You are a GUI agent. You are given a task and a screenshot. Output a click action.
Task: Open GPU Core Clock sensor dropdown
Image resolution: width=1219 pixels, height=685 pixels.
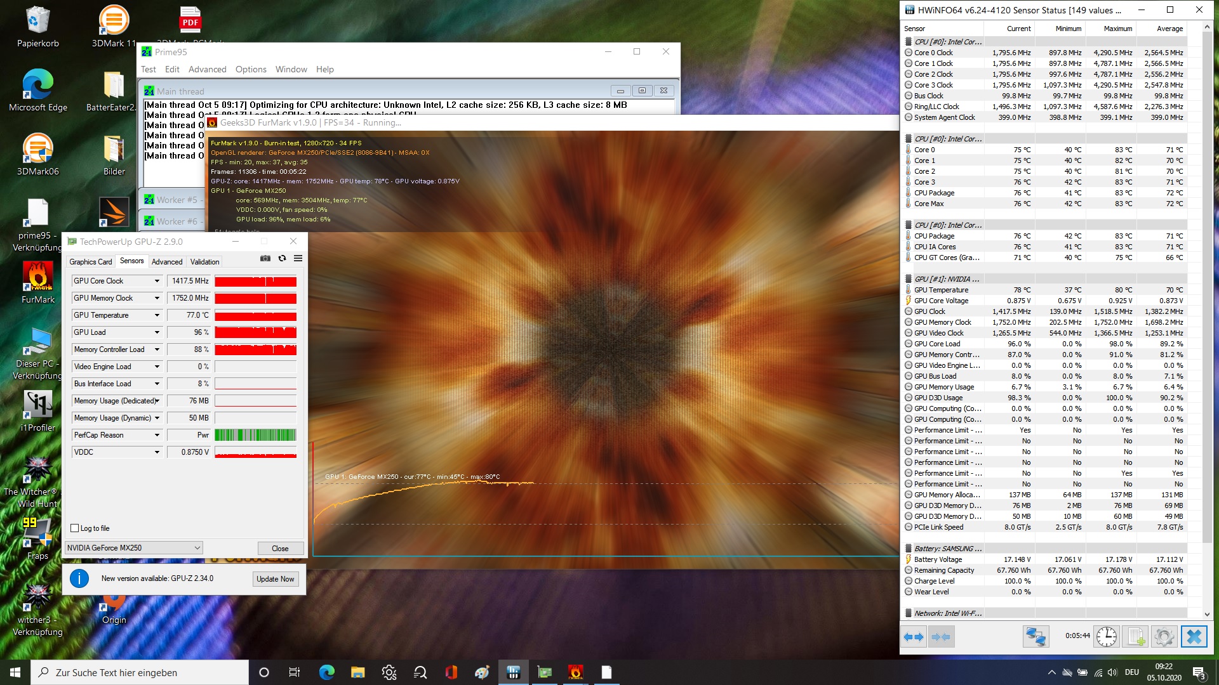pos(156,281)
